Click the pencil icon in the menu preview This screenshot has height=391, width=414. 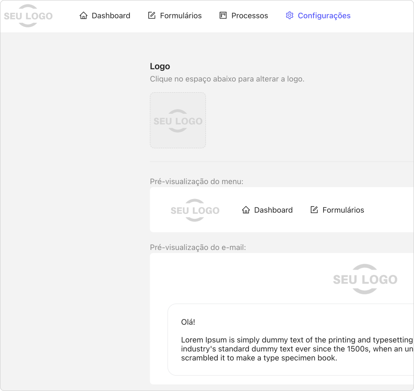(x=314, y=210)
